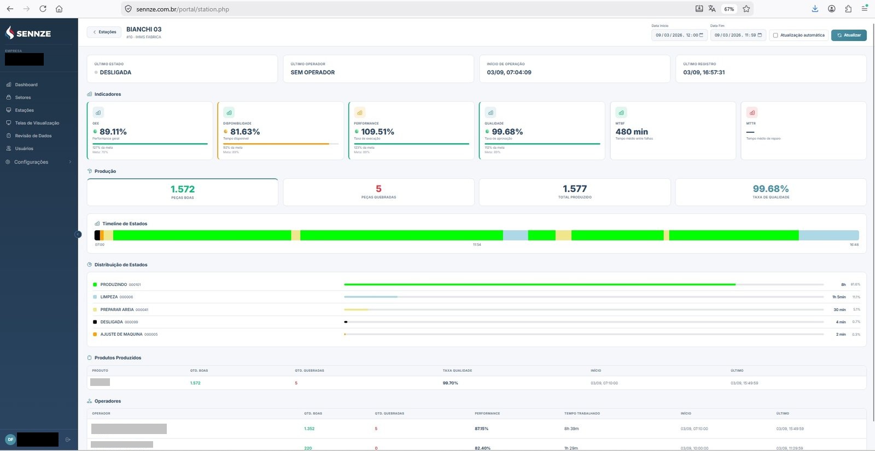Open the browser downloads icon
This screenshot has width=875, height=451.
coord(815,9)
